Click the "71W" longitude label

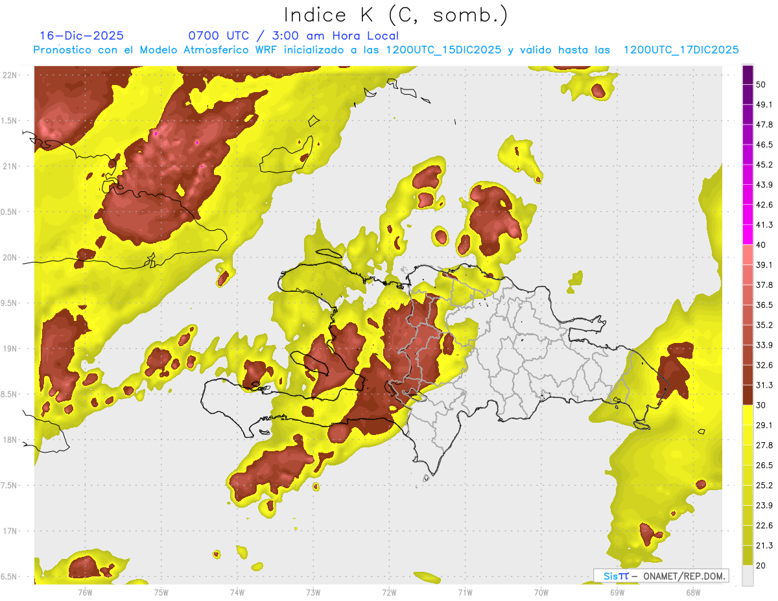click(x=465, y=593)
